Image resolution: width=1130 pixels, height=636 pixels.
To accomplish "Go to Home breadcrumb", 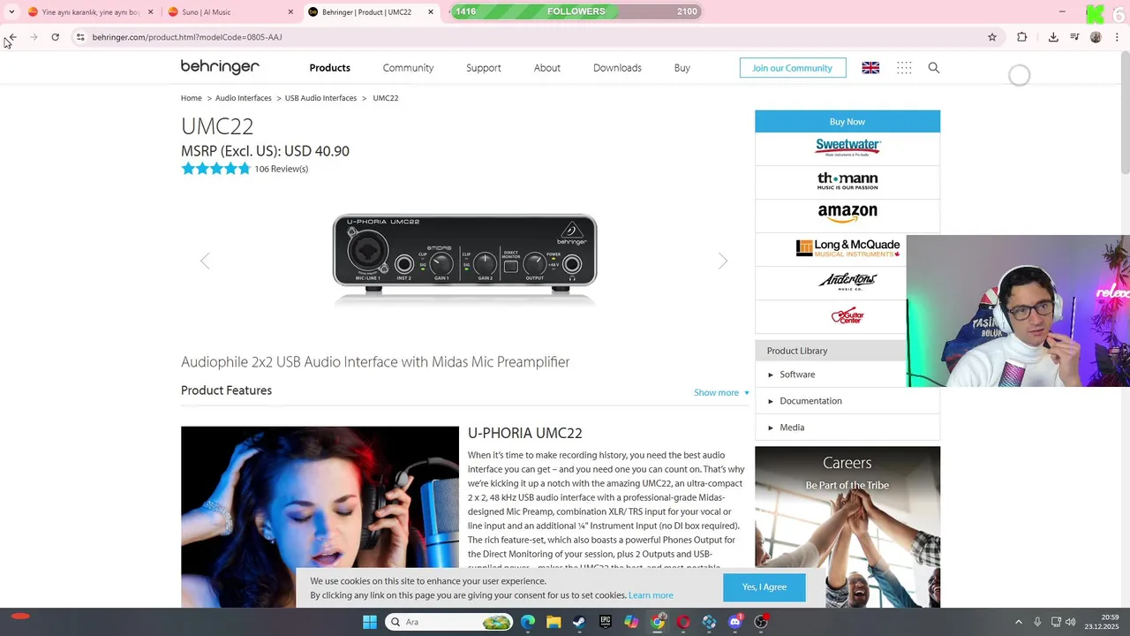I will pos(191,98).
